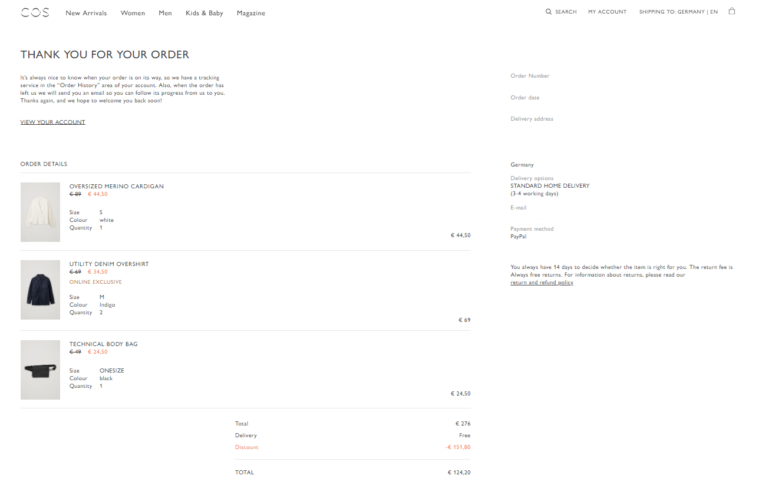
Task: Click the final total € 124,20
Action: pos(459,473)
